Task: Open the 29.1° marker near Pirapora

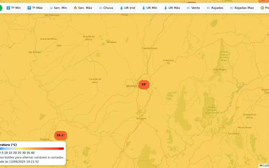Action: (x=60, y=135)
